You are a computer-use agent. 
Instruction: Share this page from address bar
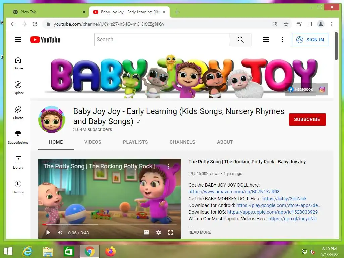[275, 24]
